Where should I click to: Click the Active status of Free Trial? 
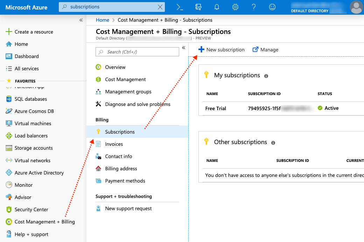click(x=328, y=108)
